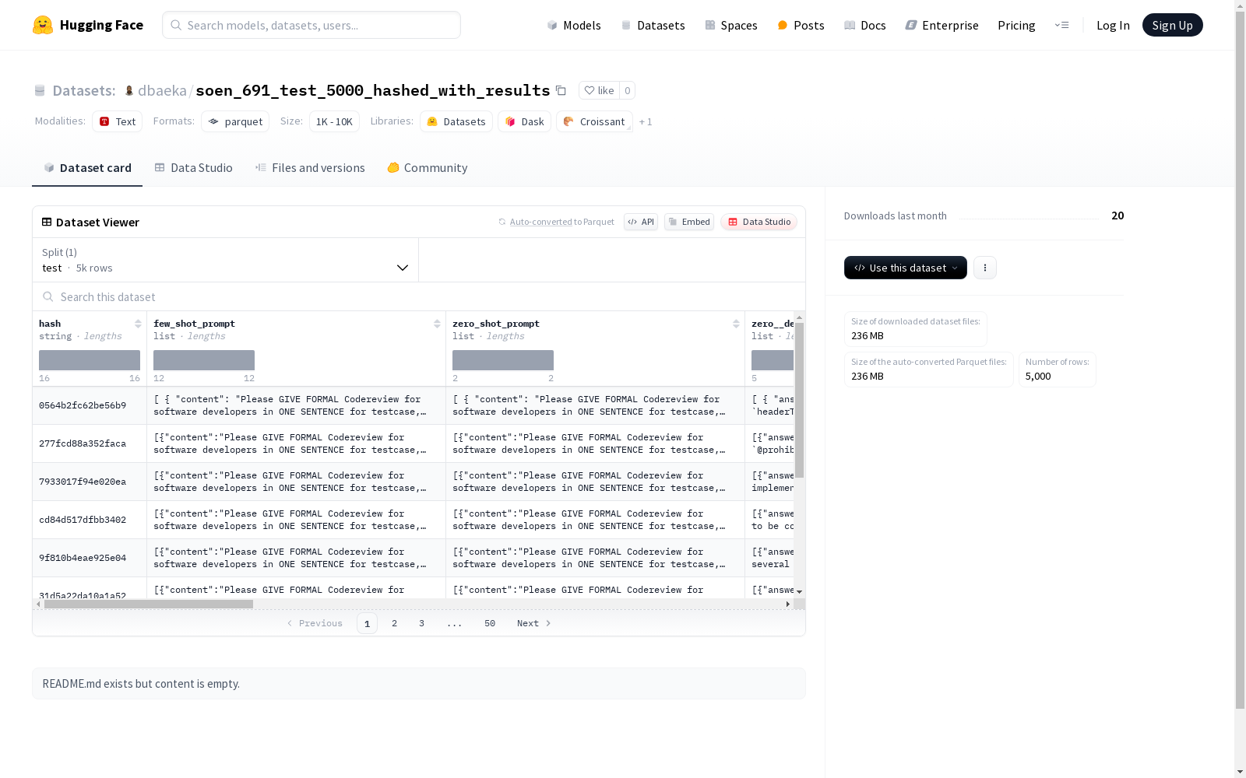This screenshot has width=1246, height=778.
Task: Select row with hash 277fcd88a352faca
Action: [414, 443]
